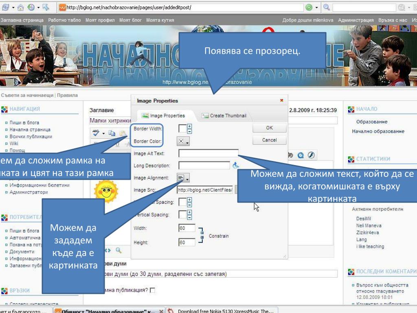Click the back/refresh icon at browser toolbar start

[5, 7]
